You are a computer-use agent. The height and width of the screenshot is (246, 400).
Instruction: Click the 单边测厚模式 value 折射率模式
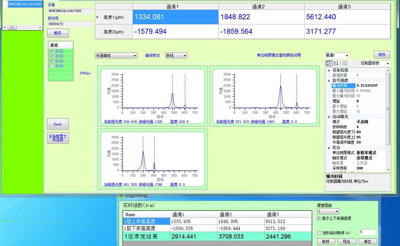366,153
